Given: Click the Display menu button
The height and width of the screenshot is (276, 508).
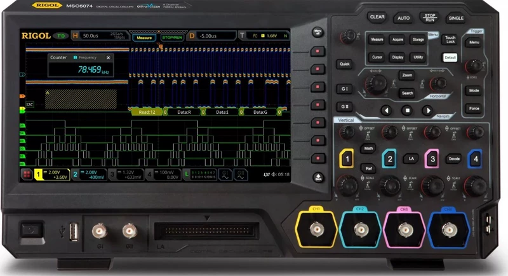Looking at the screenshot, I should coord(398,57).
